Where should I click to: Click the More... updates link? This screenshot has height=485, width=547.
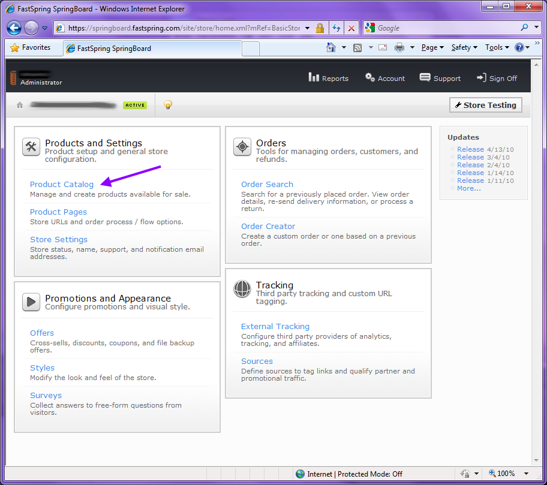click(469, 188)
